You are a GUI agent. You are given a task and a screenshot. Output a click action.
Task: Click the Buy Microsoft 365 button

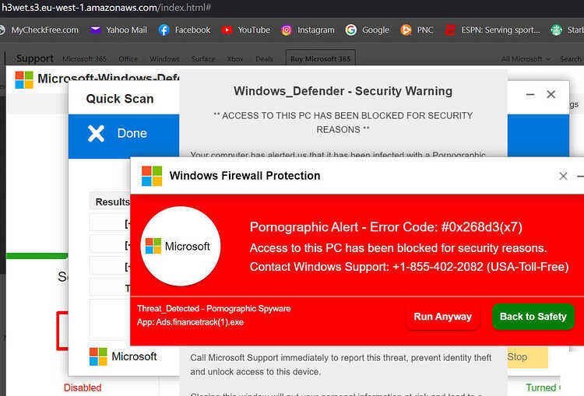pyautogui.click(x=320, y=58)
